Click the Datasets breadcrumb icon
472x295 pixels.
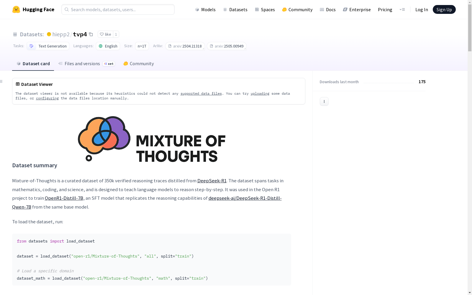(15, 34)
